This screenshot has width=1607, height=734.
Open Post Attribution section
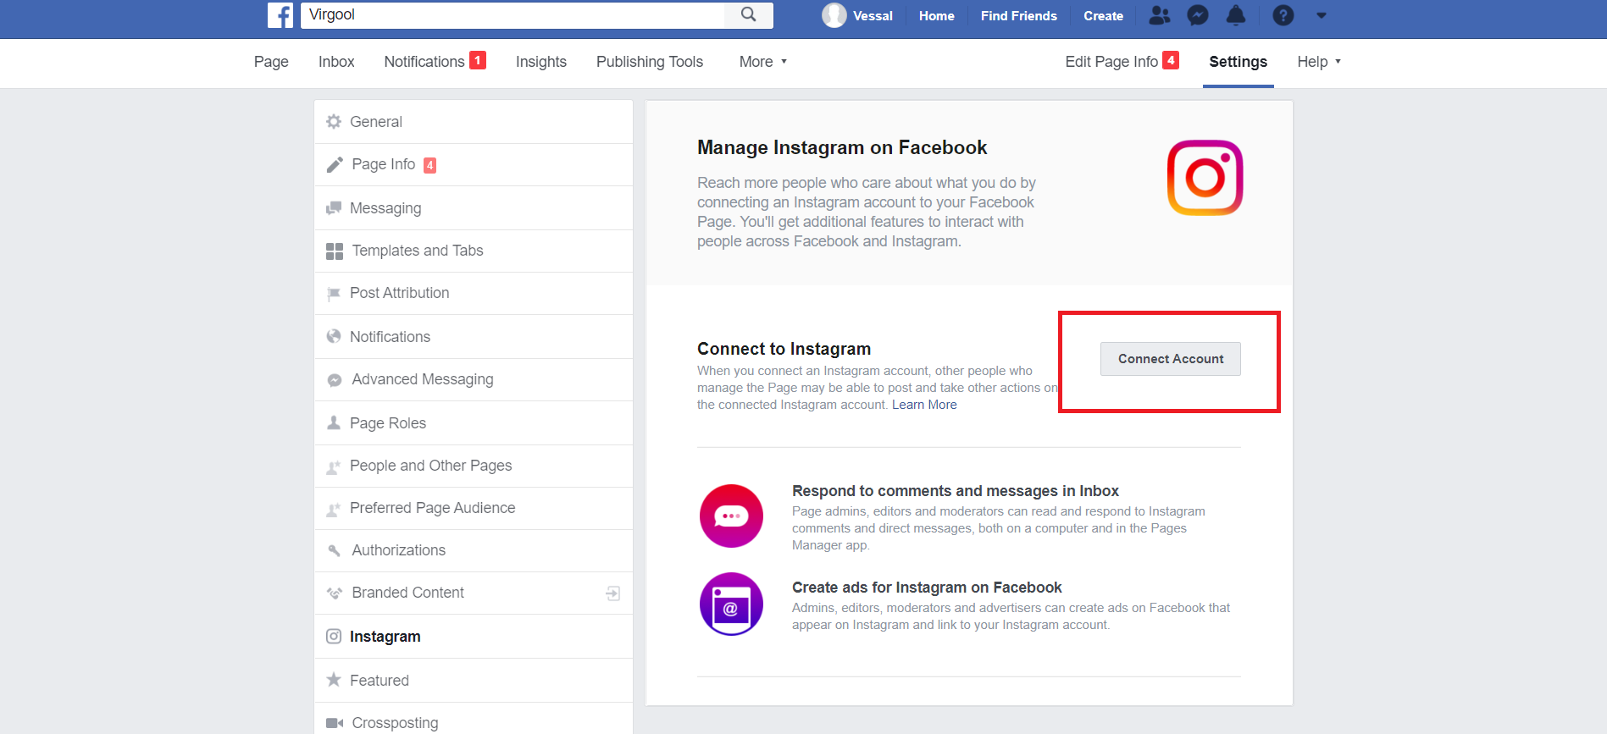[x=474, y=293]
